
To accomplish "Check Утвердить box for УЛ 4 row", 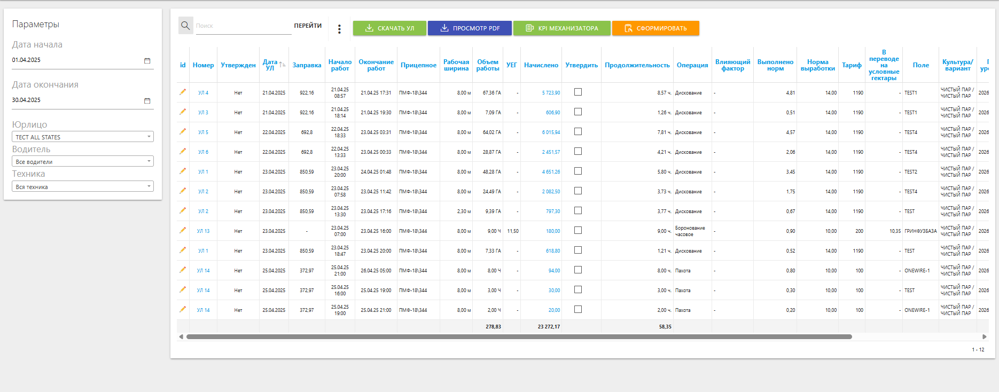I will pos(577,92).
